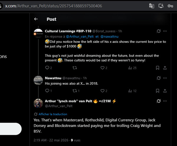
Task: Open the three-dot menu on Nawattnu's post
Action: point(165,78)
